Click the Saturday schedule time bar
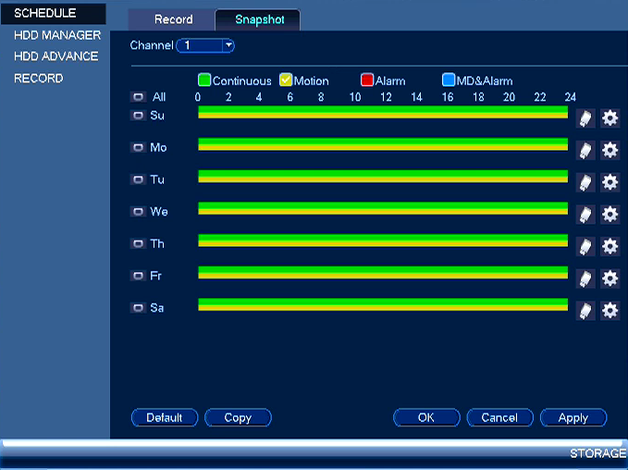 click(x=383, y=304)
